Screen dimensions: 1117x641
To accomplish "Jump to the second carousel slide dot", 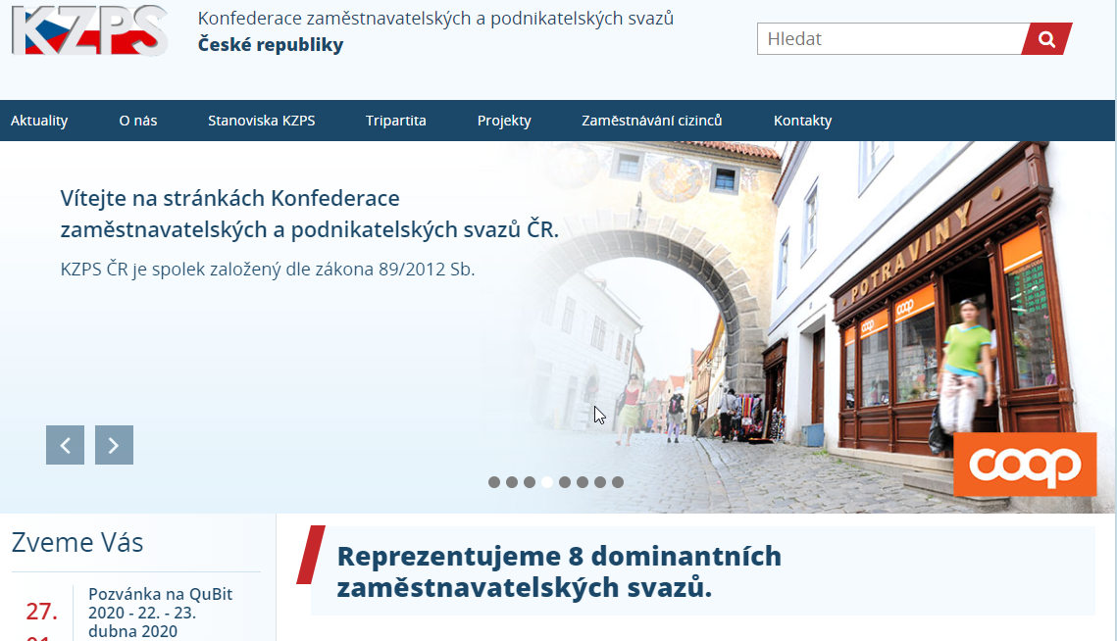I will 512,482.
